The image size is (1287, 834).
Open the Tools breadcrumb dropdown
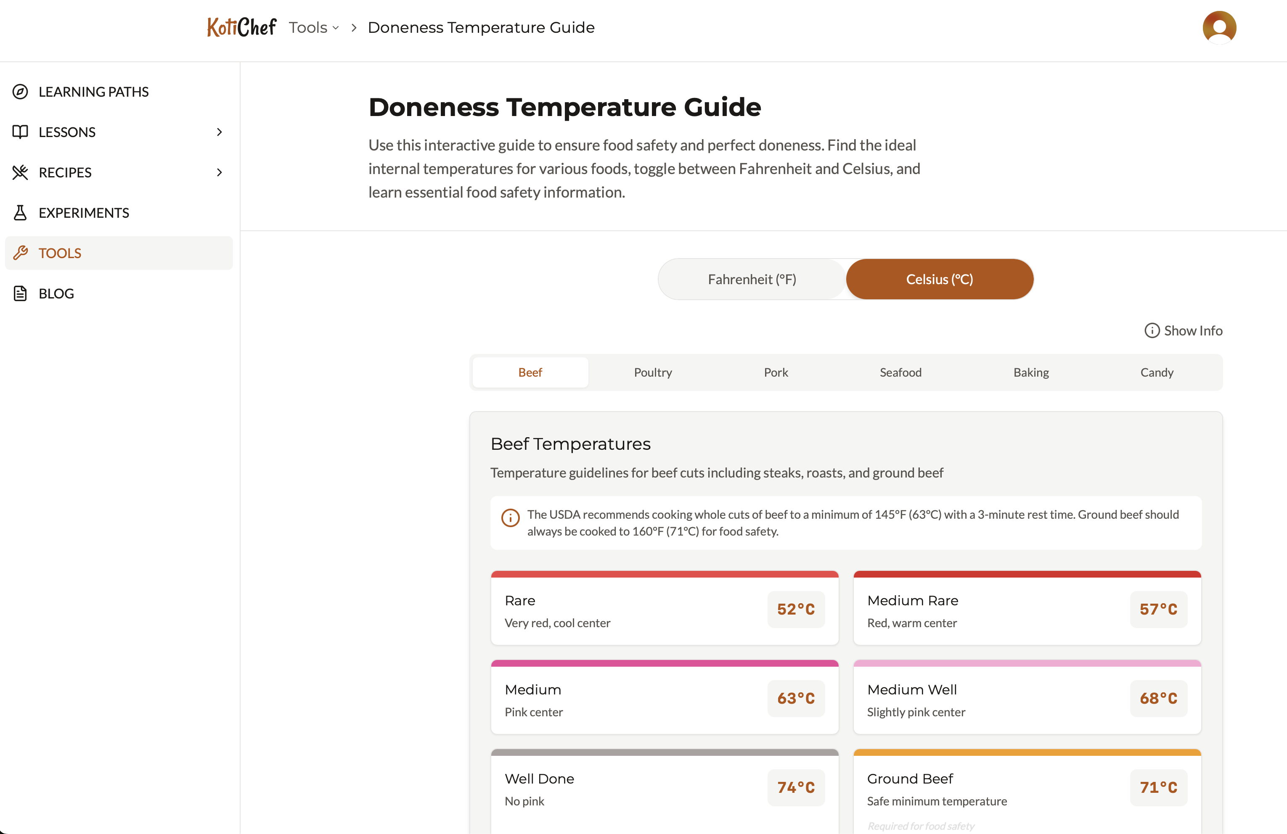click(x=314, y=28)
